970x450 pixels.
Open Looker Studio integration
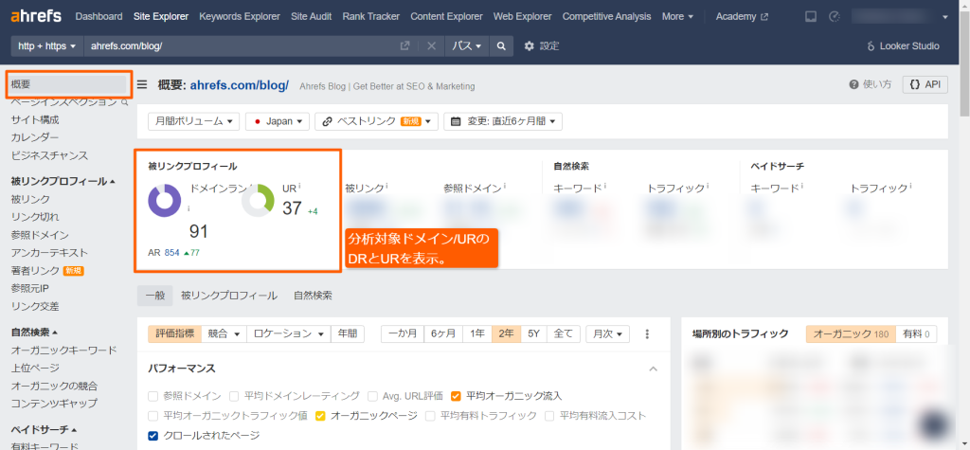tap(903, 45)
